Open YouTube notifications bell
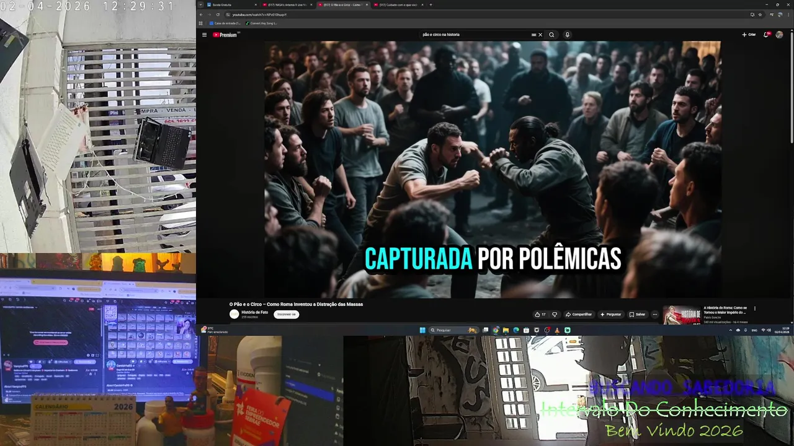Viewport: 794px width, 446px height. (x=766, y=35)
